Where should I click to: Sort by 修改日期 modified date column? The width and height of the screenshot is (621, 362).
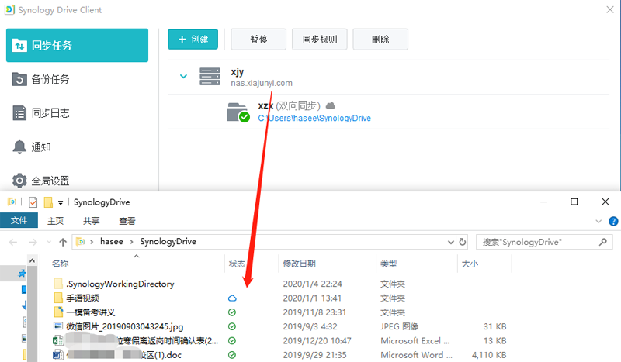(299, 264)
